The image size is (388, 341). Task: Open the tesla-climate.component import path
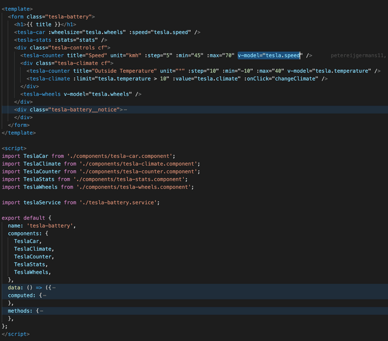138,164
